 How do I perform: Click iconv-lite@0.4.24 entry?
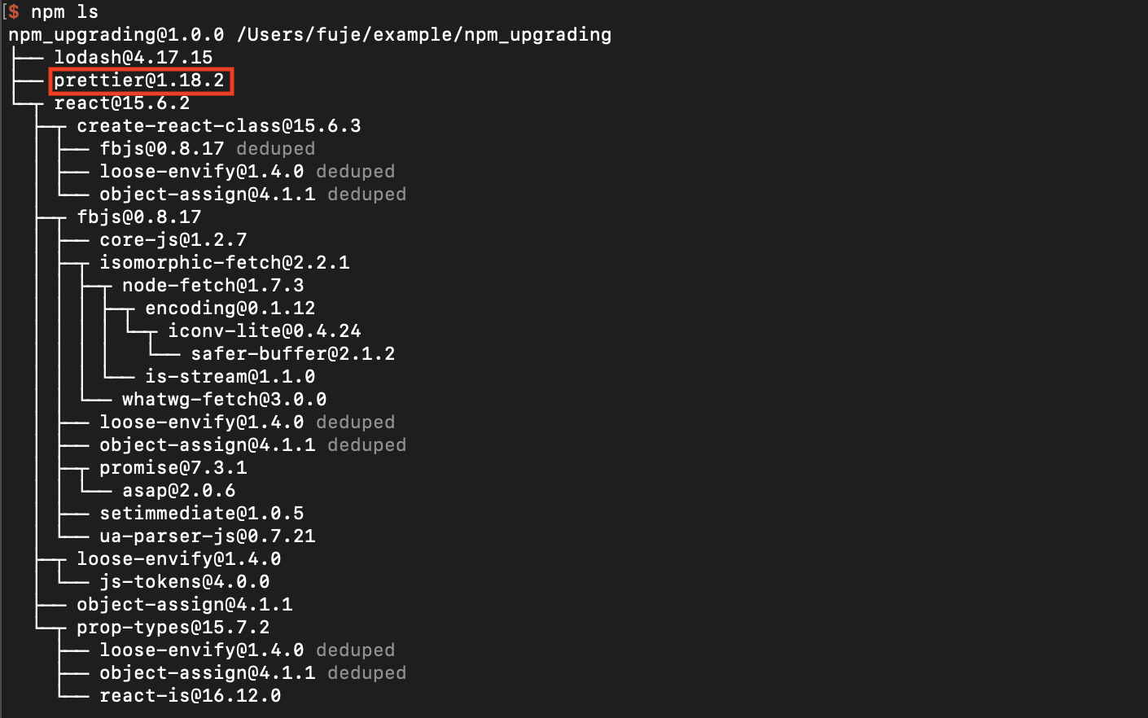[265, 331]
